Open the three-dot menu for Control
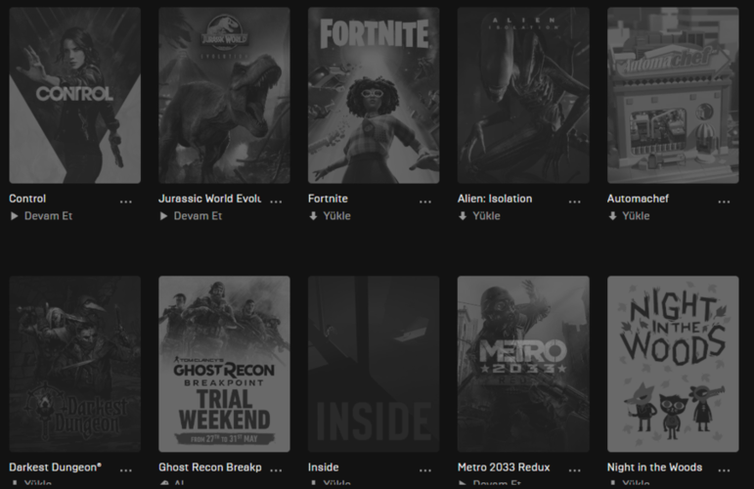Viewport: 754px width, 489px height. 126,201
